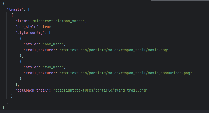Click the "item" key name
The width and height of the screenshot is (209, 113).
tap(22, 21)
